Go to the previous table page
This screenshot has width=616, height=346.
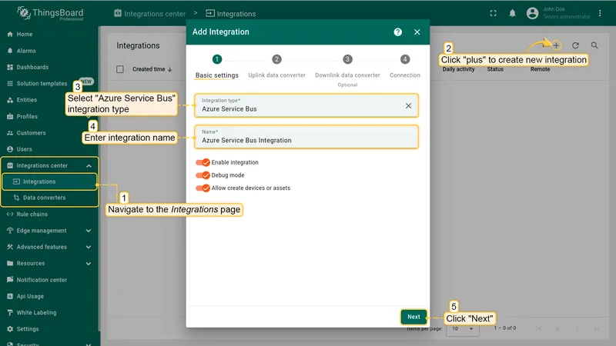(x=557, y=328)
